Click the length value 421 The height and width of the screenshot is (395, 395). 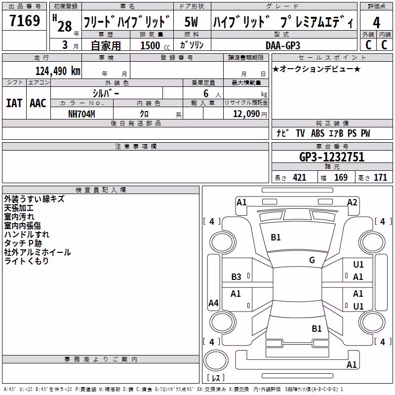(x=300, y=178)
